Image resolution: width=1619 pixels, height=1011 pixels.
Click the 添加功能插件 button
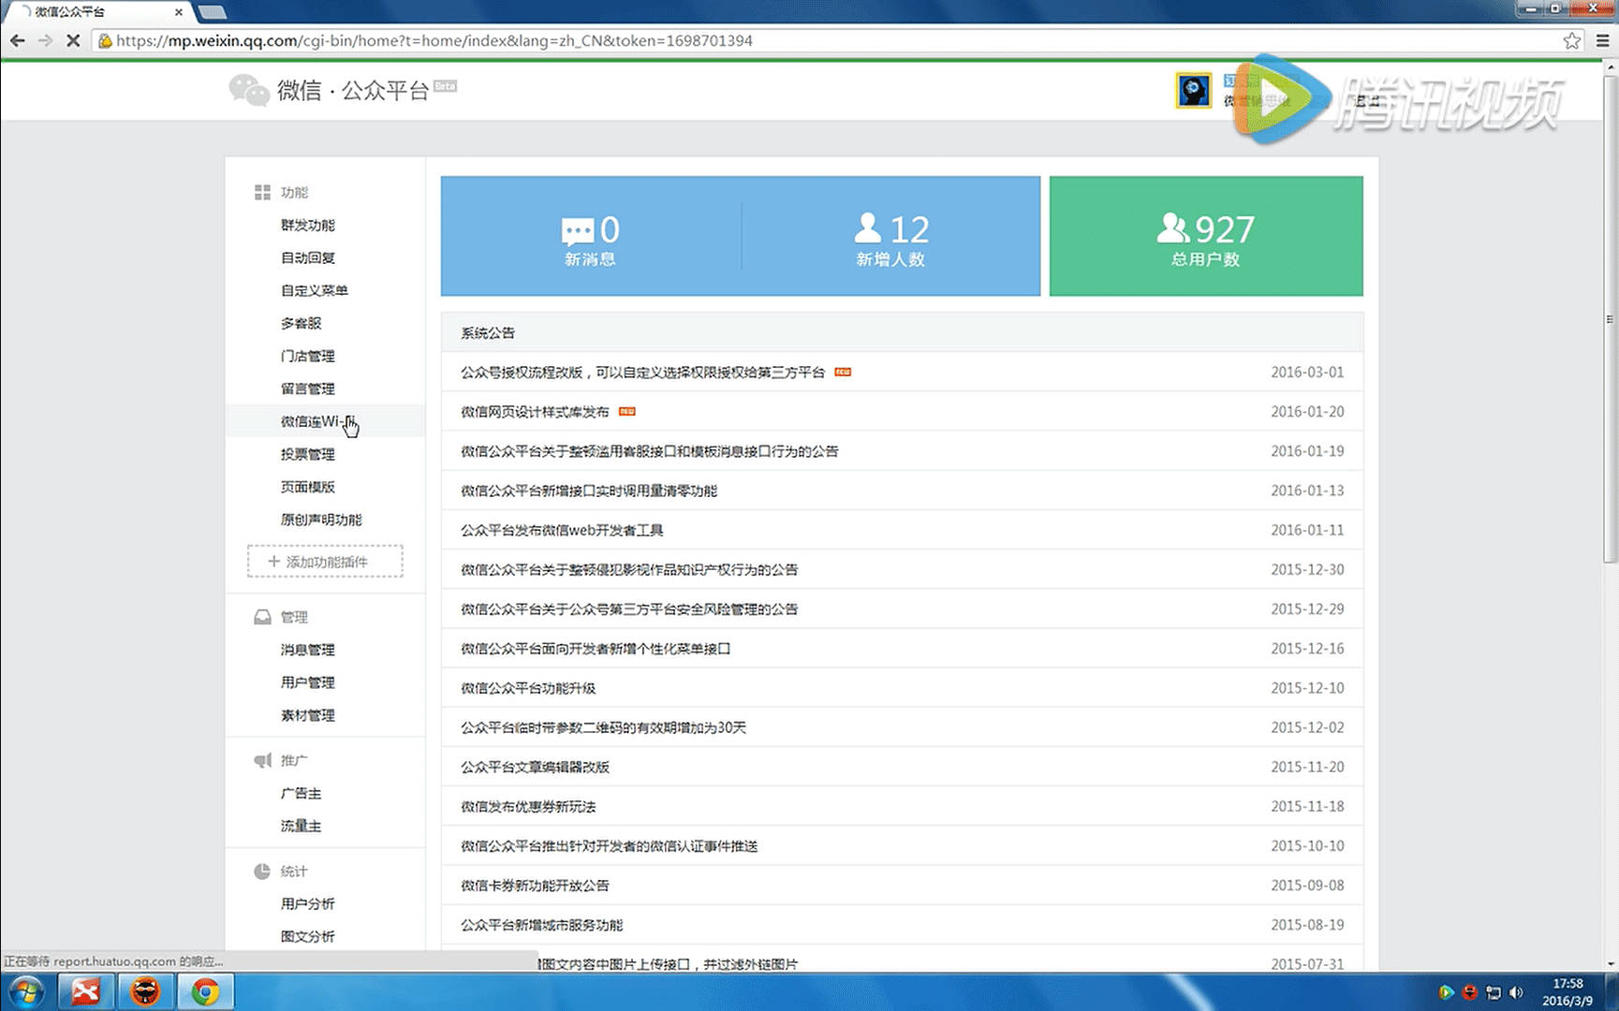[325, 562]
